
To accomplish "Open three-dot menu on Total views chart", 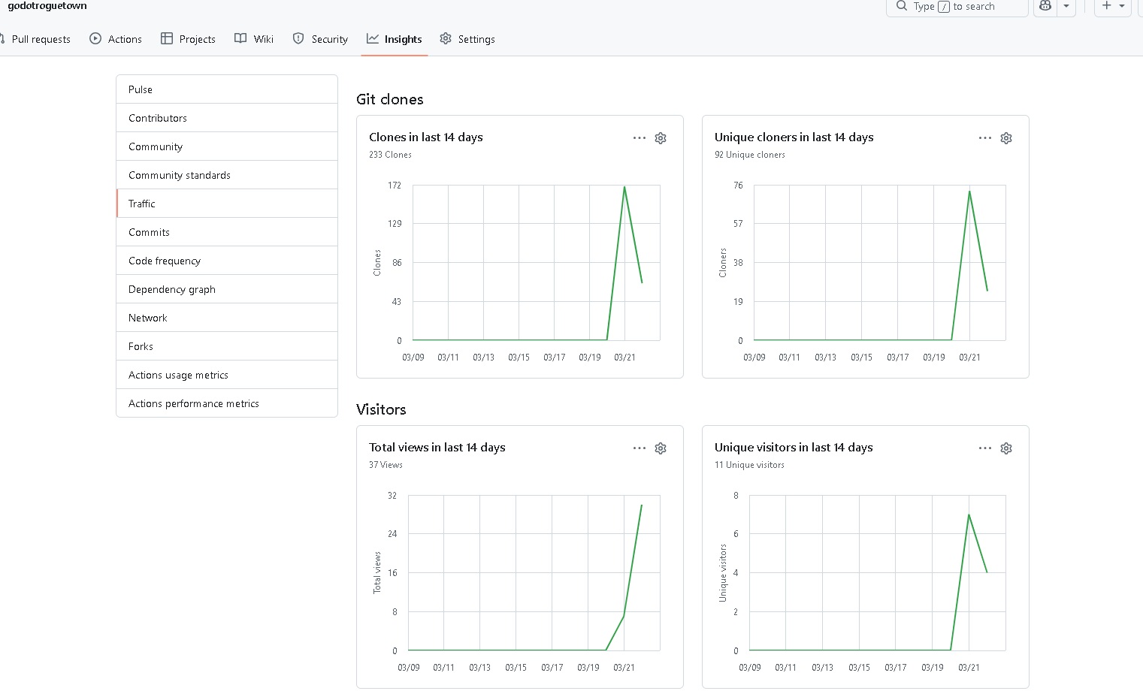I will pos(640,448).
